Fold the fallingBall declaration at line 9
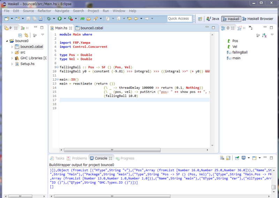The height and width of the screenshot is (198, 279). [x=58, y=67]
